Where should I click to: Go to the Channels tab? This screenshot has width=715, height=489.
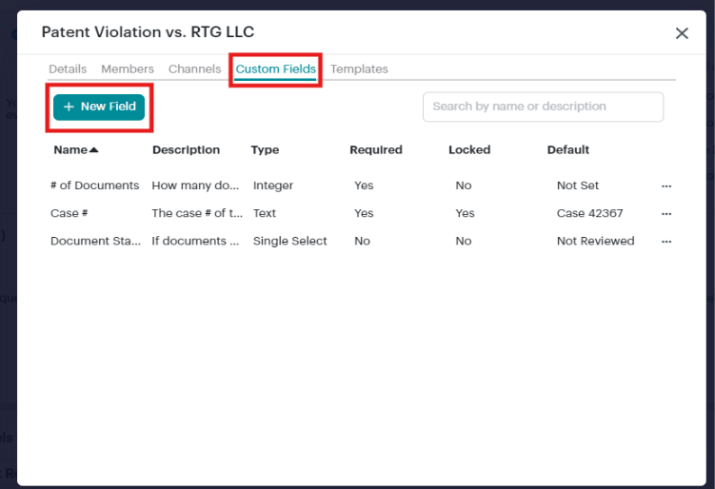click(194, 69)
